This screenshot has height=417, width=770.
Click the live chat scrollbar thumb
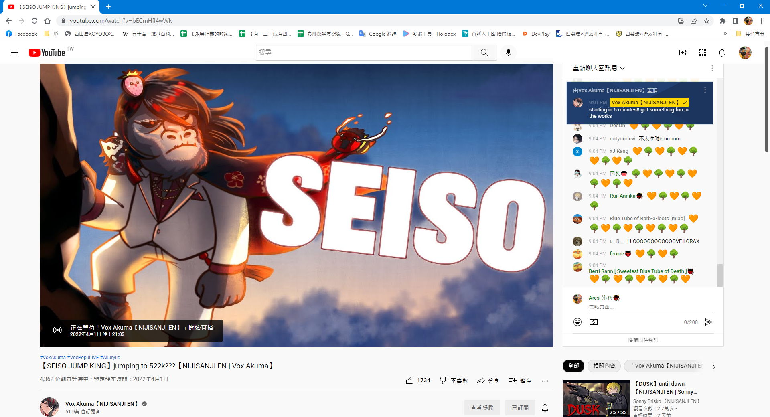pos(720,275)
